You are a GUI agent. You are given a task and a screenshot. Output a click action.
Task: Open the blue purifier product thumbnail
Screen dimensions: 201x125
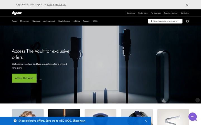pos(100,113)
